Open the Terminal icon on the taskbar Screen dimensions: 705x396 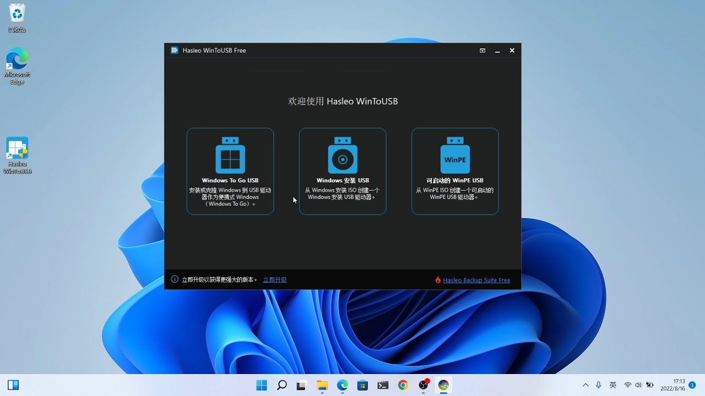(383, 385)
